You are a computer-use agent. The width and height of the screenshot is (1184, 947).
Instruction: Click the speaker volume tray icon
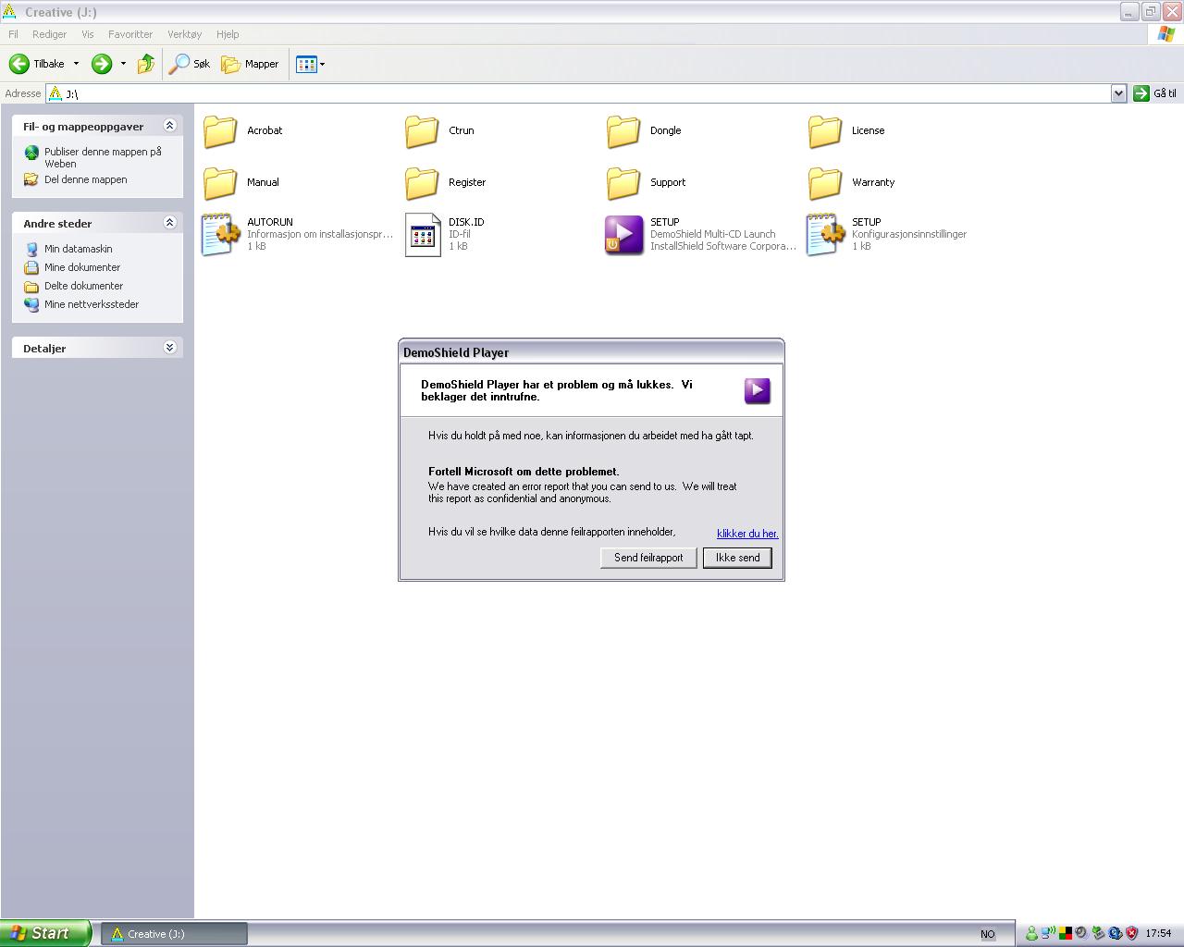tap(1081, 934)
